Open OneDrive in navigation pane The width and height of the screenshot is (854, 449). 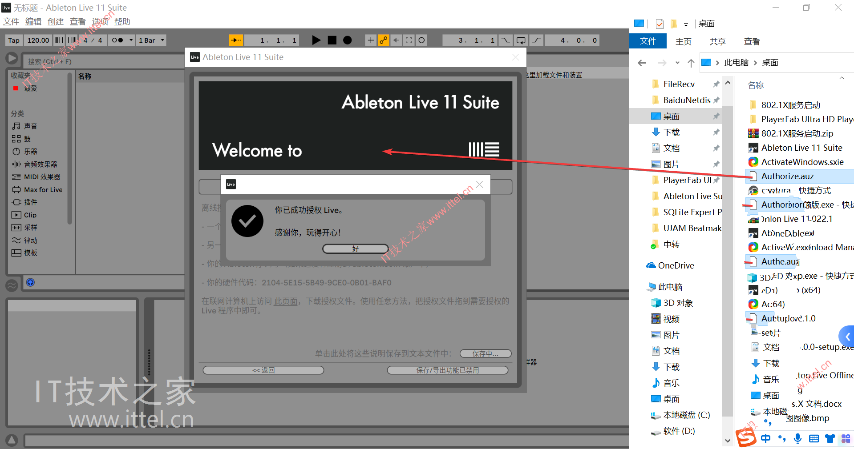[670, 265]
